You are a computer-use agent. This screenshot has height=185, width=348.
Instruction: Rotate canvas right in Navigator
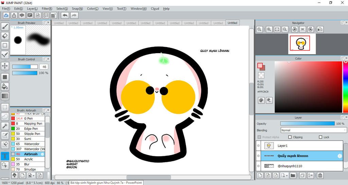pyautogui.click(x=311, y=29)
